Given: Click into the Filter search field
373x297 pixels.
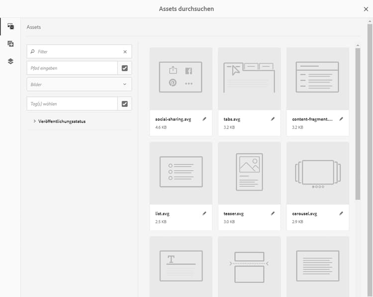Looking at the screenshot, I should click(x=79, y=52).
